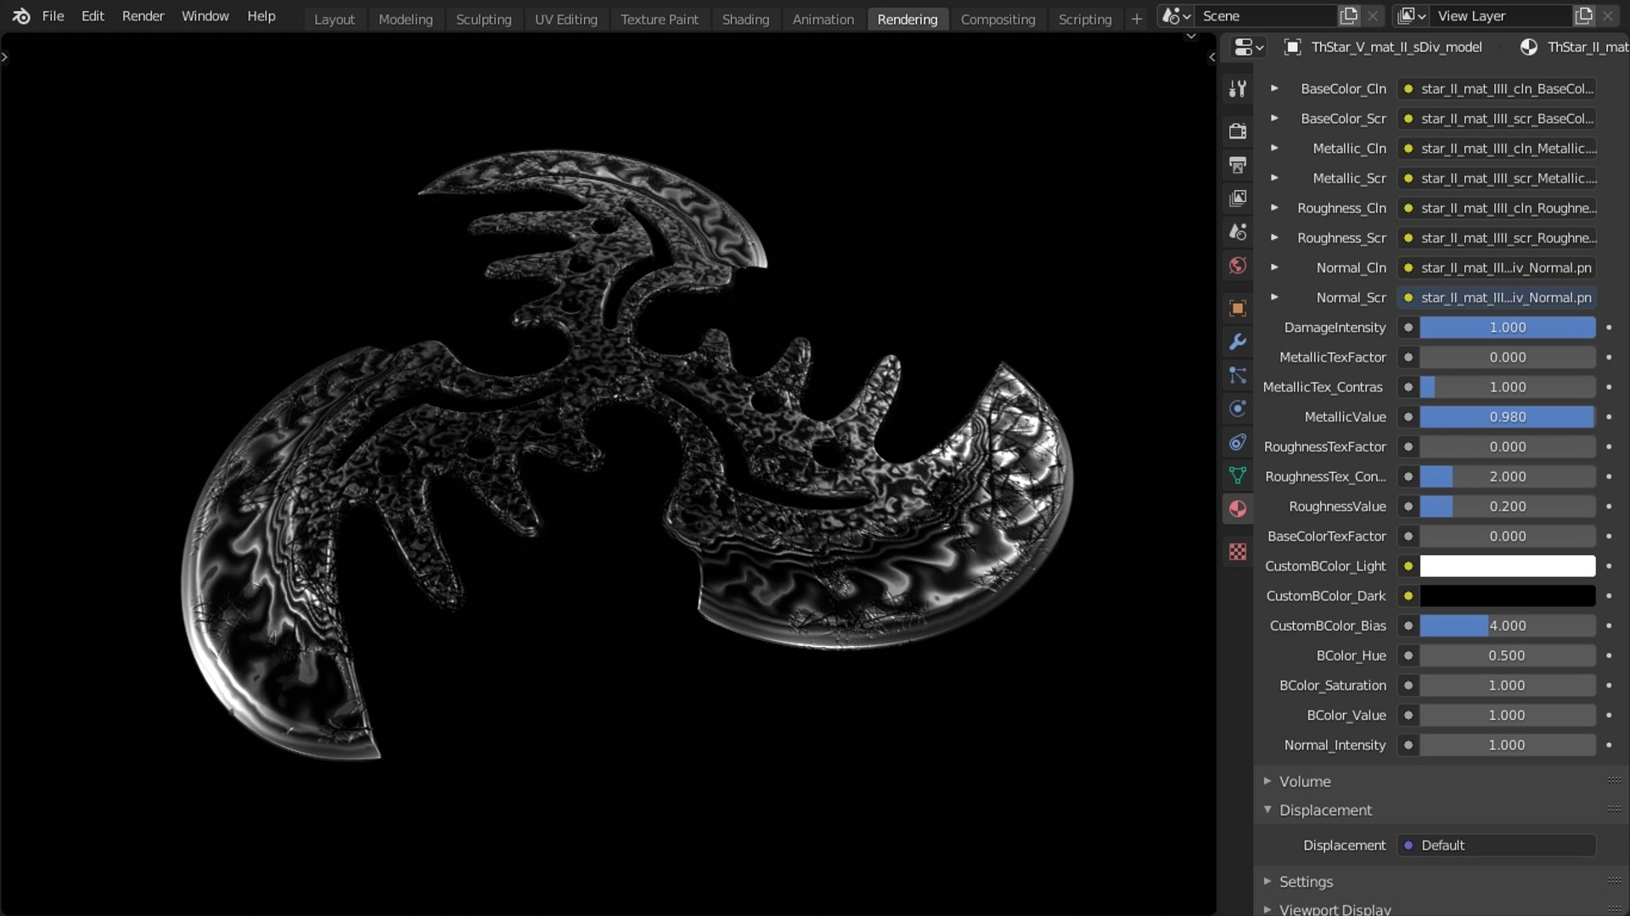This screenshot has height=916, width=1630.
Task: Open the CustomBColor_Light white color swatch
Action: pos(1507,566)
